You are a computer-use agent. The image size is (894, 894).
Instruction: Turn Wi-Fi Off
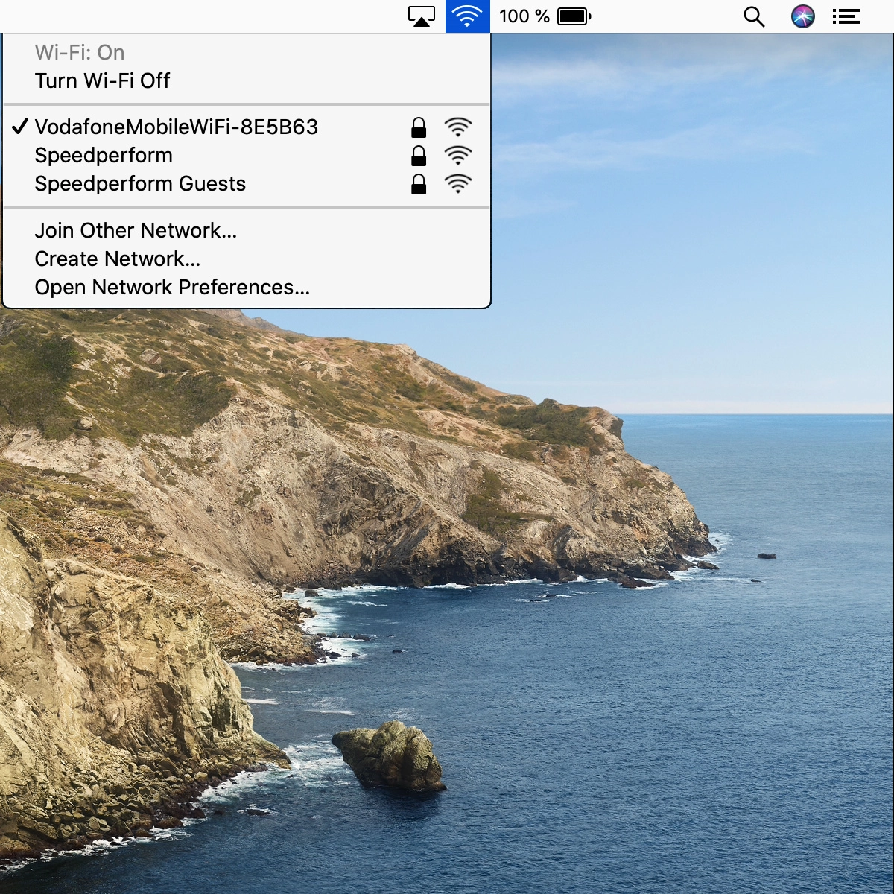[102, 80]
